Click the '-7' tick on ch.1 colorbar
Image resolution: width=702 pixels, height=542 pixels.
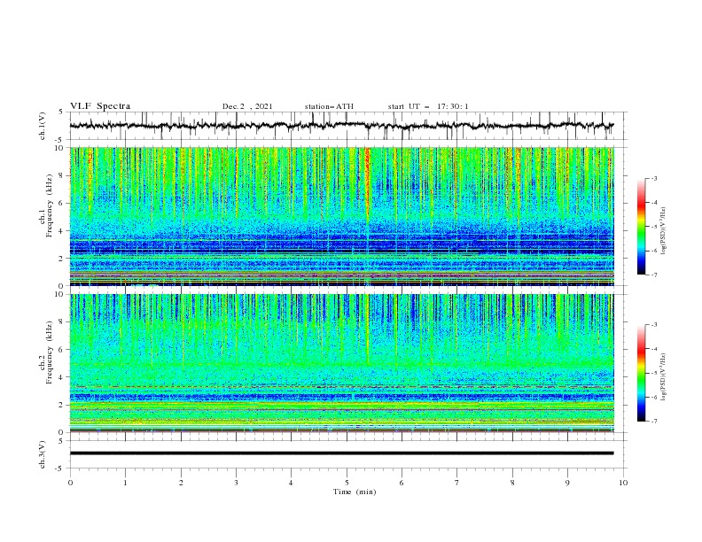653,275
